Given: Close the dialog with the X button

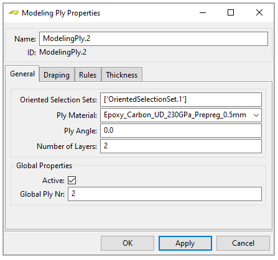Looking at the screenshot, I should point(259,13).
